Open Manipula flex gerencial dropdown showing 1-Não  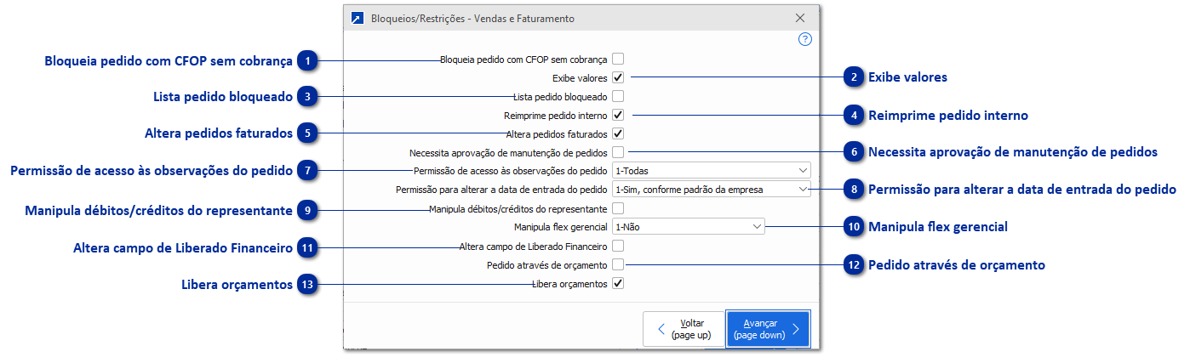click(x=688, y=227)
